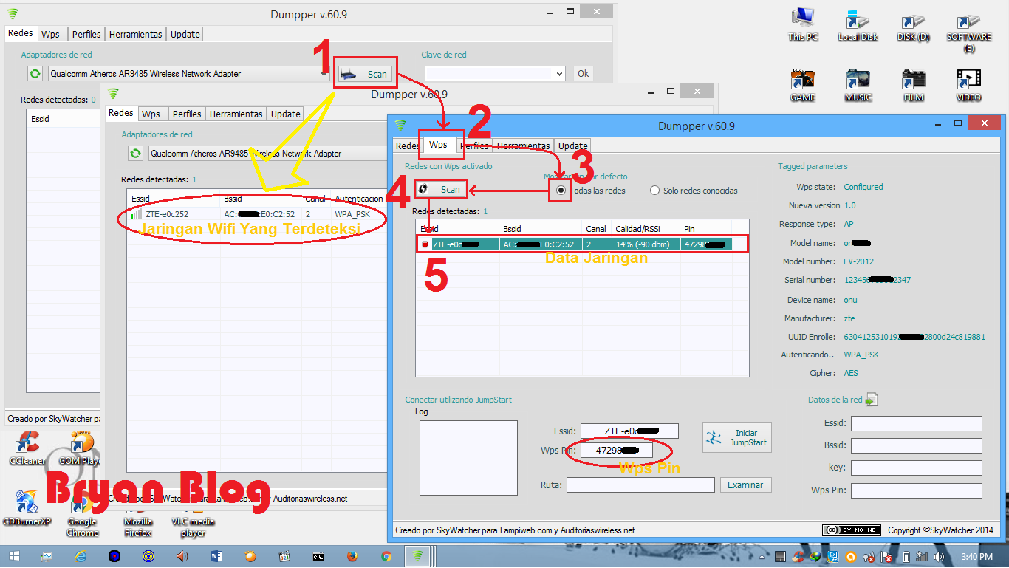This screenshot has height=568, width=1009.
Task: Click the Creative Commons license badge
Action: pyautogui.click(x=852, y=530)
